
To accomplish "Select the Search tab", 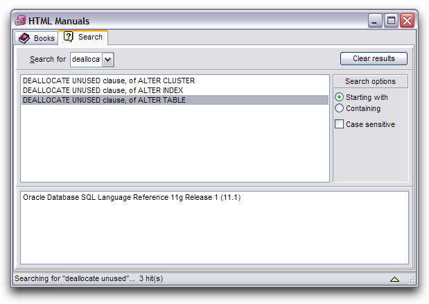I will [83, 37].
